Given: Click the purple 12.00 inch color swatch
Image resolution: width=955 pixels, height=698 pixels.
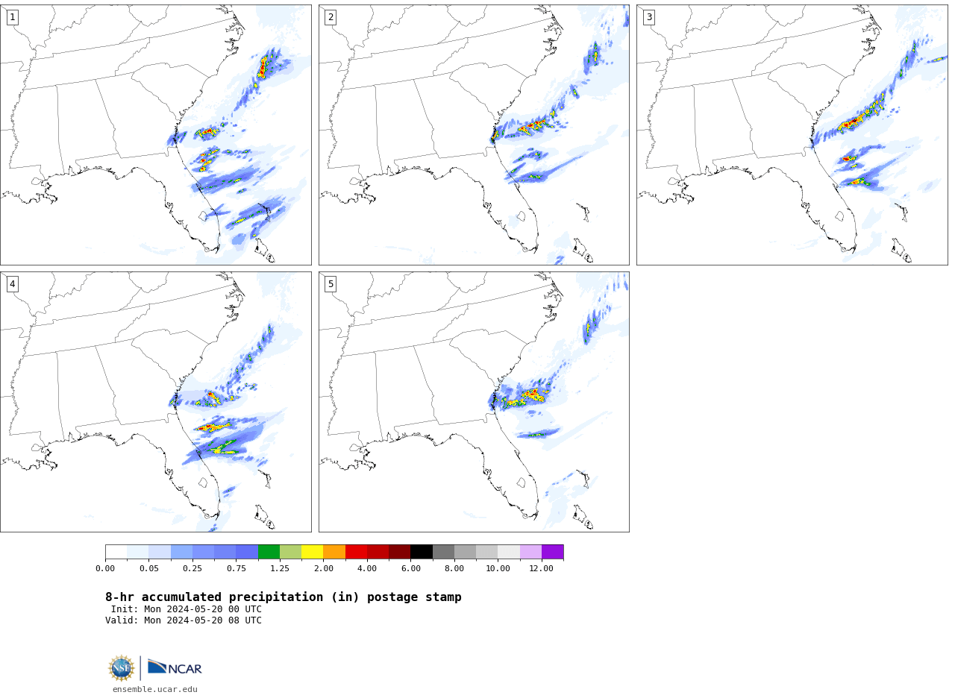Looking at the screenshot, I should [x=553, y=552].
